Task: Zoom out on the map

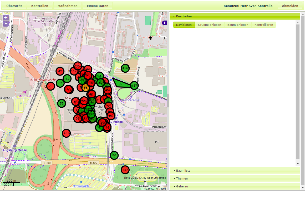Action: tap(6, 23)
